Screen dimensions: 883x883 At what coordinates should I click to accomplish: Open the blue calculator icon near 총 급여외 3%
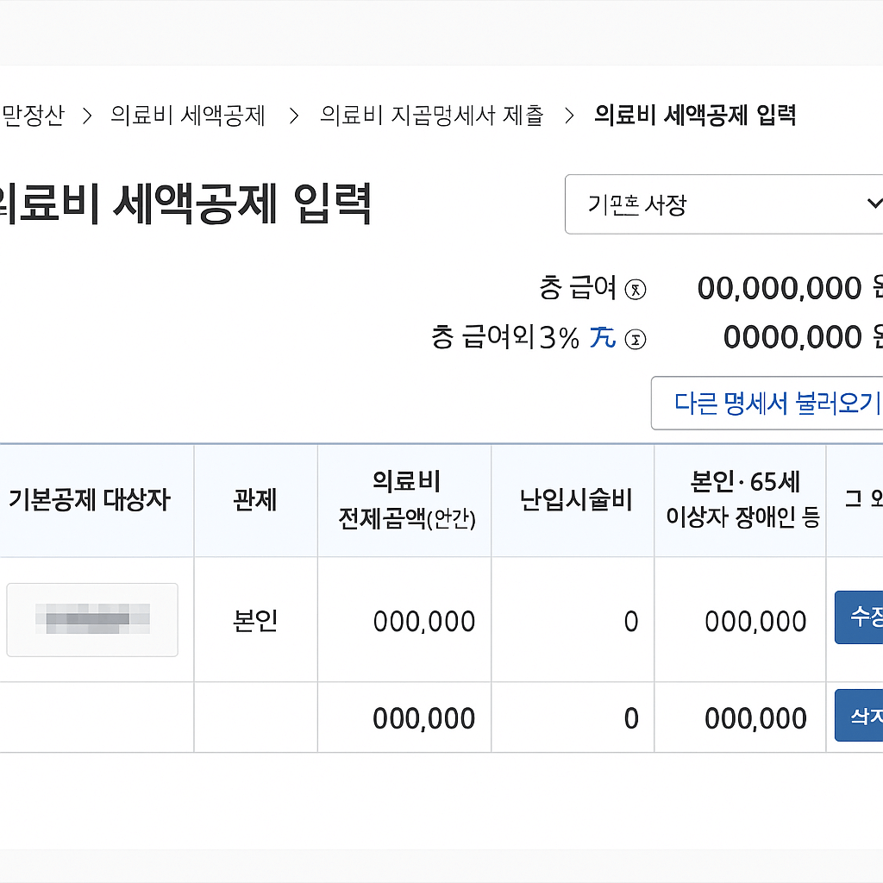603,338
